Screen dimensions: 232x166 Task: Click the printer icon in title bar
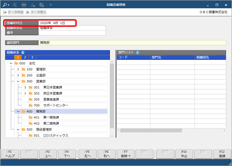24,5
